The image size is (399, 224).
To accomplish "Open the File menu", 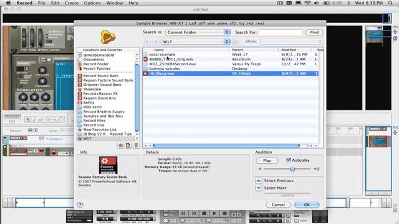I will [x=41, y=3].
